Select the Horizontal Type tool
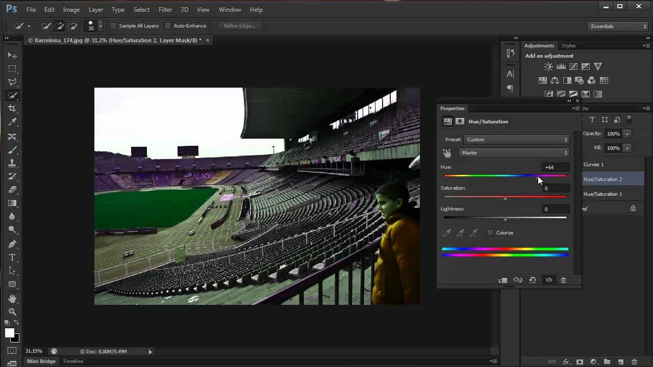Viewport: 653px width, 367px height. click(x=12, y=257)
